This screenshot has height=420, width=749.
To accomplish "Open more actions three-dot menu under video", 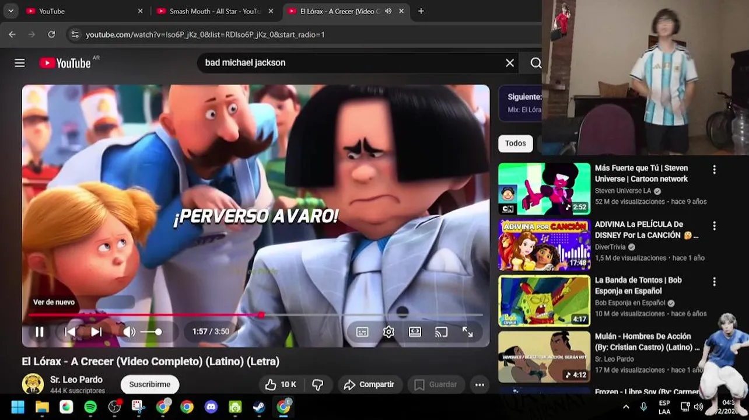I will click(x=480, y=384).
